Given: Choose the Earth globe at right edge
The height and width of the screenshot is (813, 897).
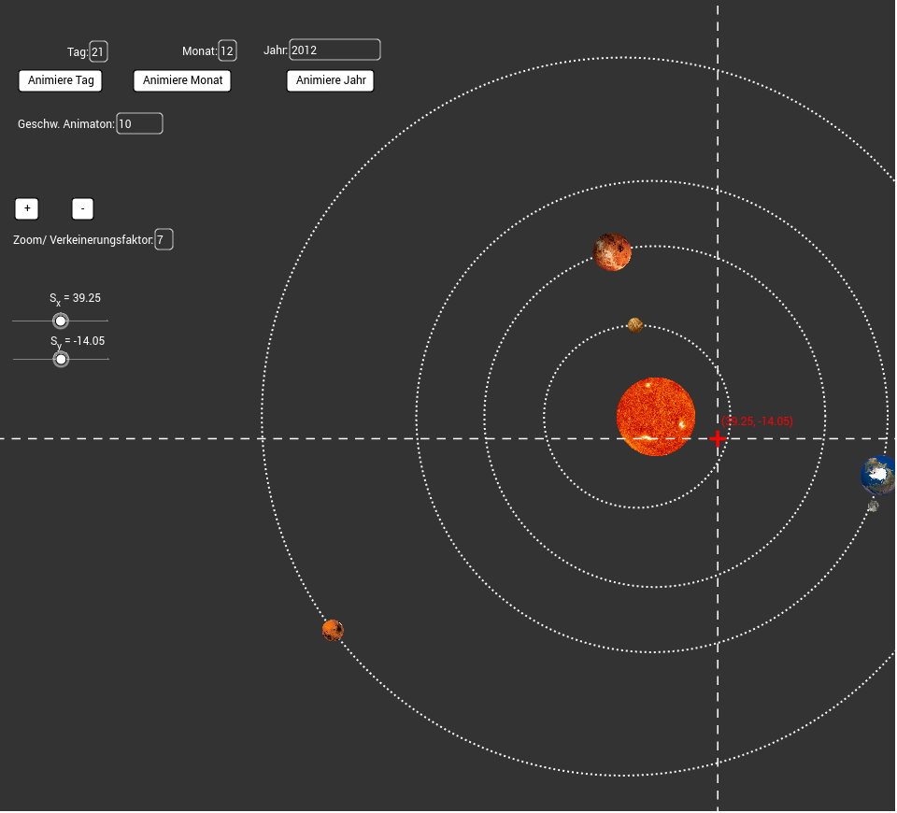Looking at the screenshot, I should click(x=878, y=475).
